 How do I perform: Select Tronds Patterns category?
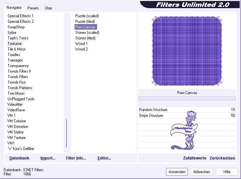[20, 88]
